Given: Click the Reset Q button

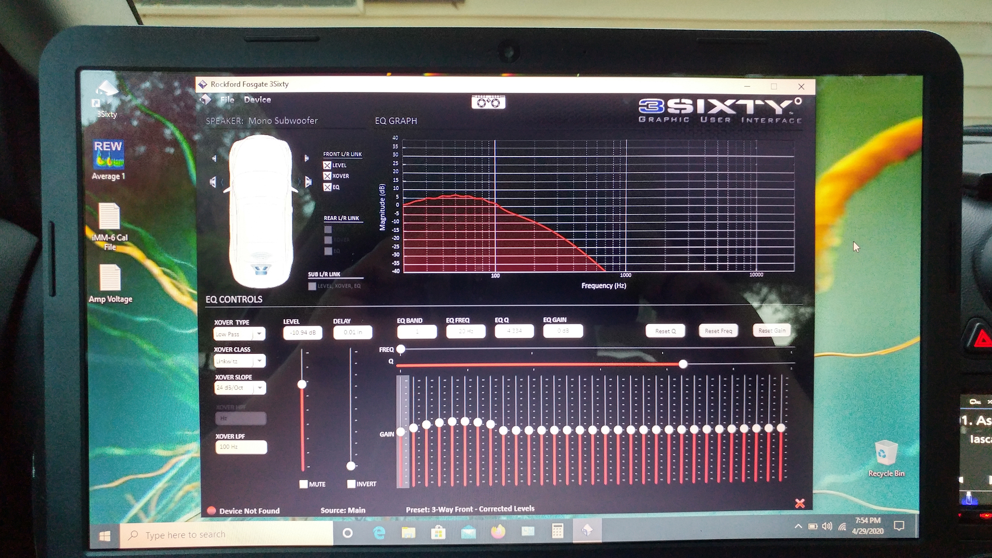Looking at the screenshot, I should point(665,331).
